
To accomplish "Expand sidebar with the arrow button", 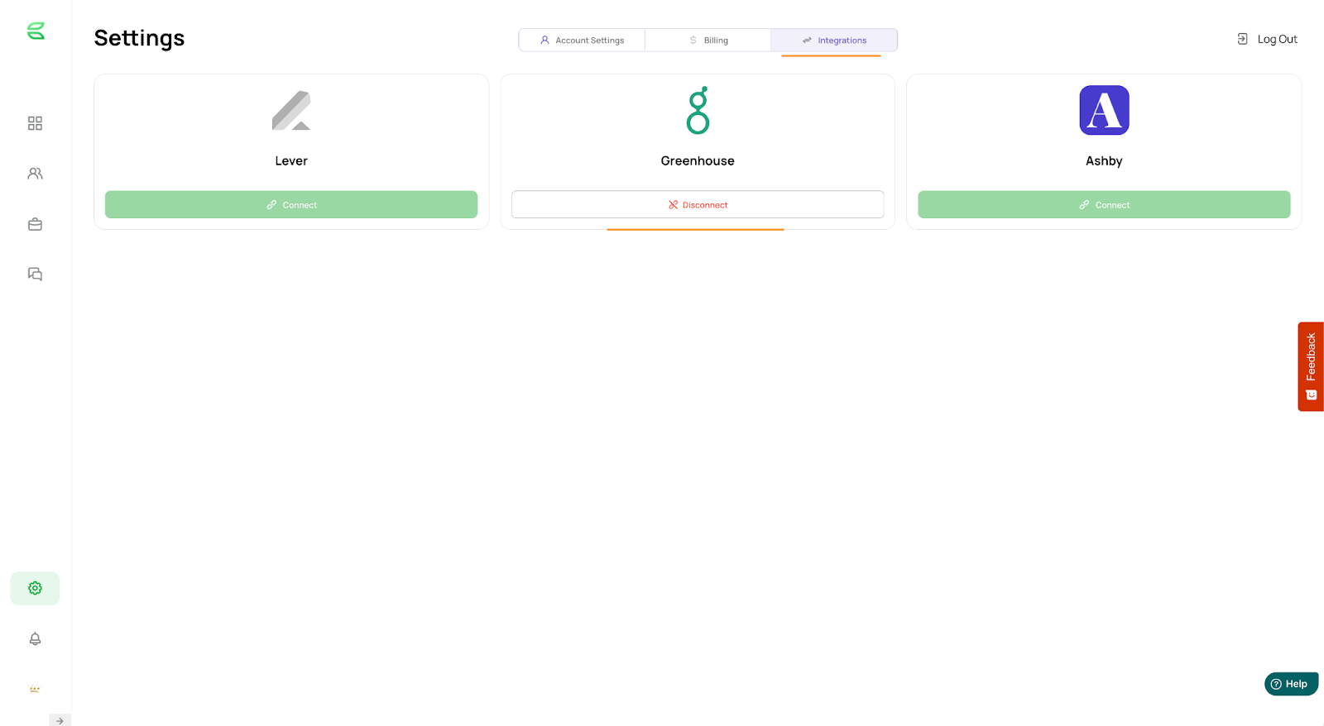I will [x=60, y=720].
